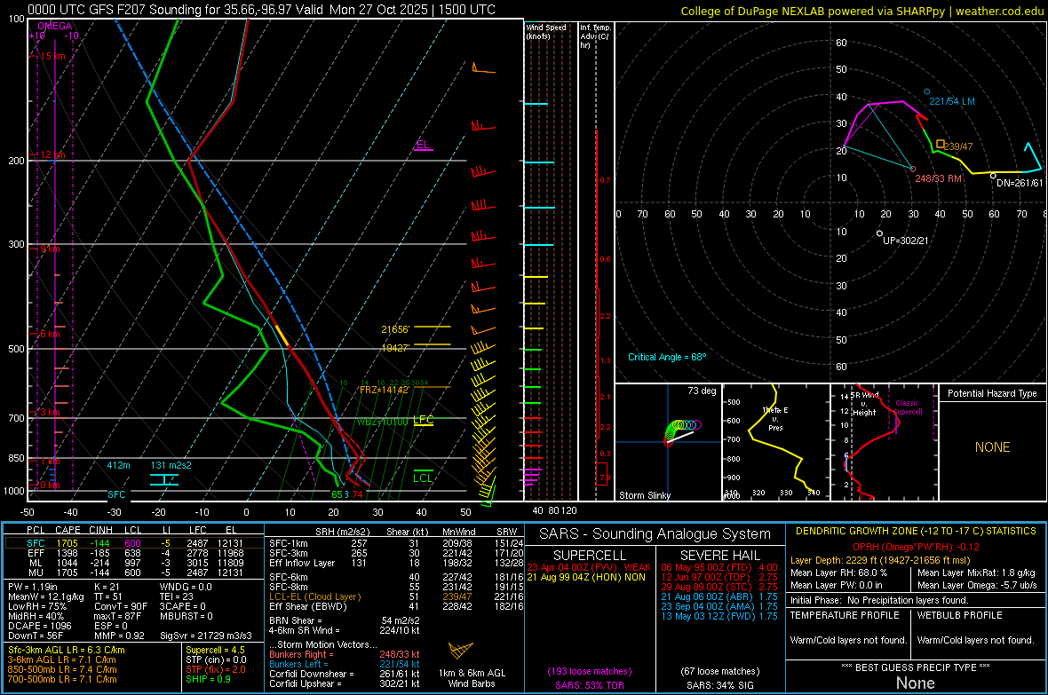Click the Bunkers left-mover circle on the hodograph
Viewport: 1048px width, 695px height.
(x=926, y=91)
